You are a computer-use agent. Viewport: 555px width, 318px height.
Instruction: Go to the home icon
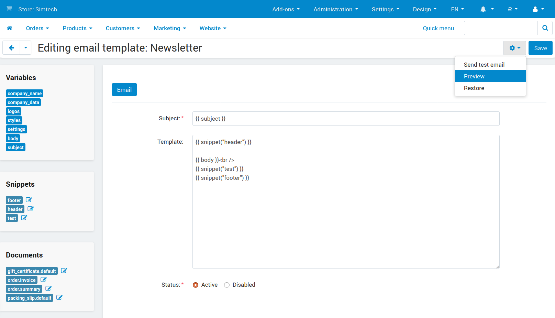10,28
